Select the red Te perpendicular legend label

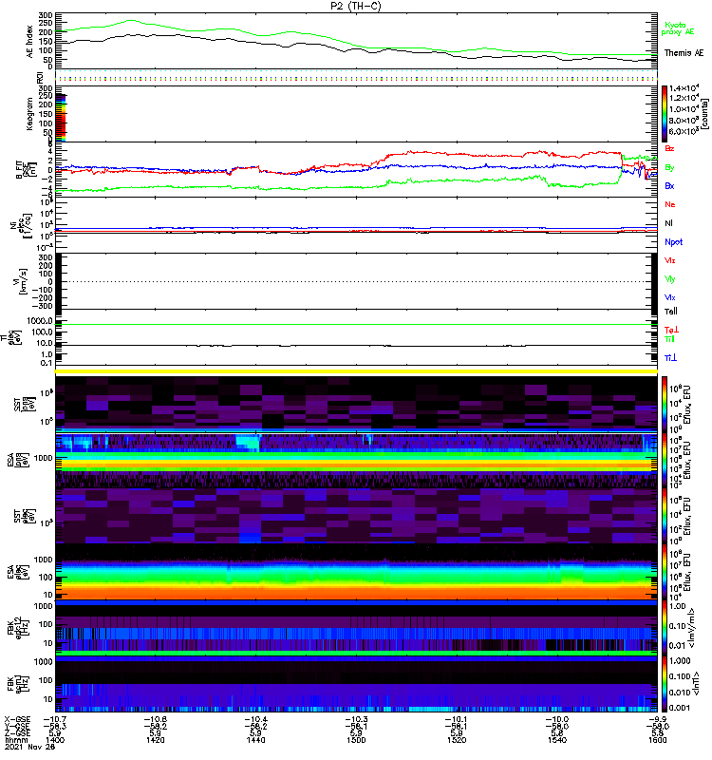tap(671, 330)
